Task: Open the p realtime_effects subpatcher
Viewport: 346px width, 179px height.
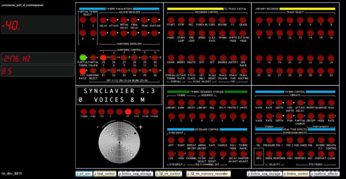Action: [x=325, y=174]
